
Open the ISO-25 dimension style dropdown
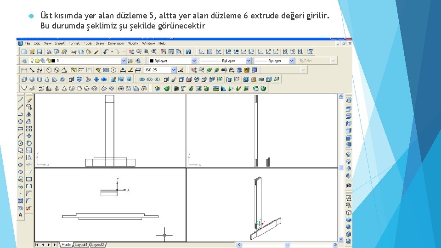[174, 70]
